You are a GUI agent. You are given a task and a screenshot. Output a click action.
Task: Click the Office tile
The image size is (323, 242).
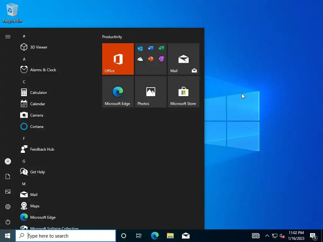tap(118, 59)
